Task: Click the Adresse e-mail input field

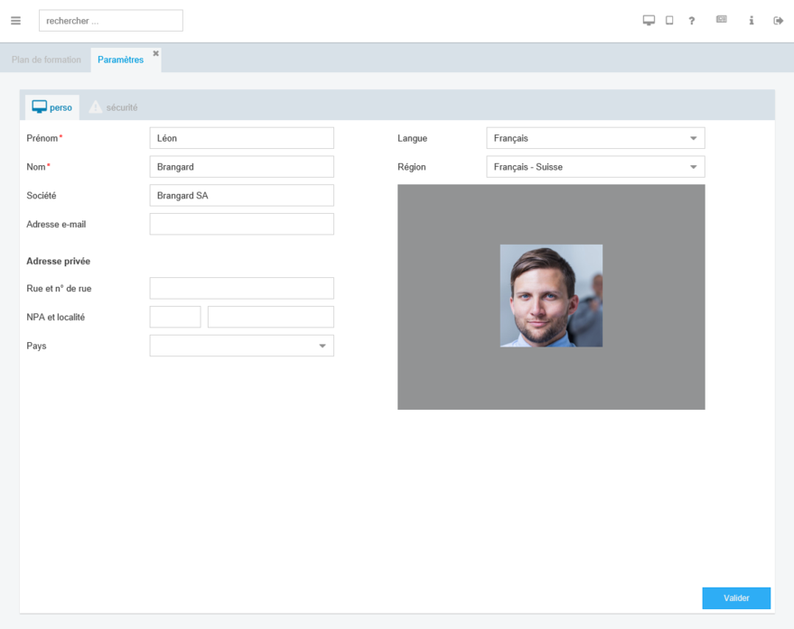Action: coord(241,224)
